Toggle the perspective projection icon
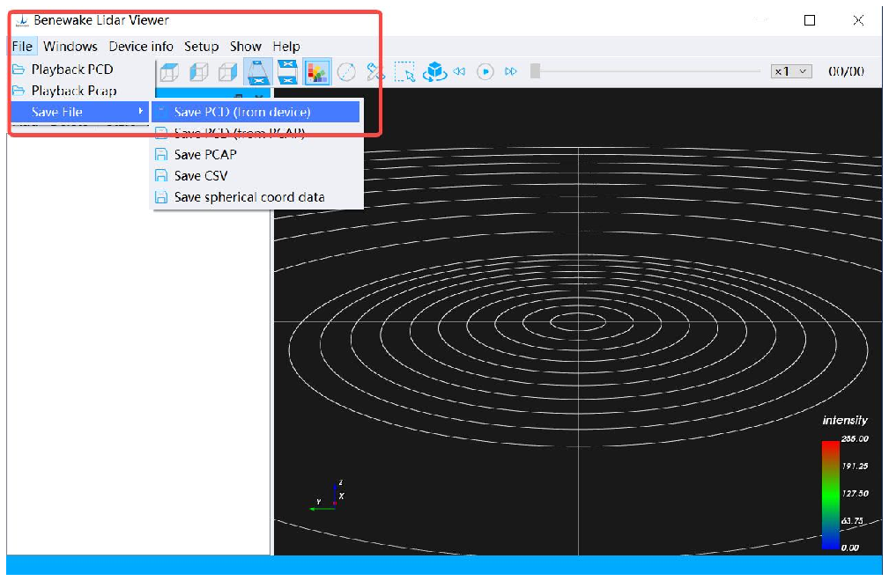Screen dimensions: 889x581 click(x=258, y=72)
